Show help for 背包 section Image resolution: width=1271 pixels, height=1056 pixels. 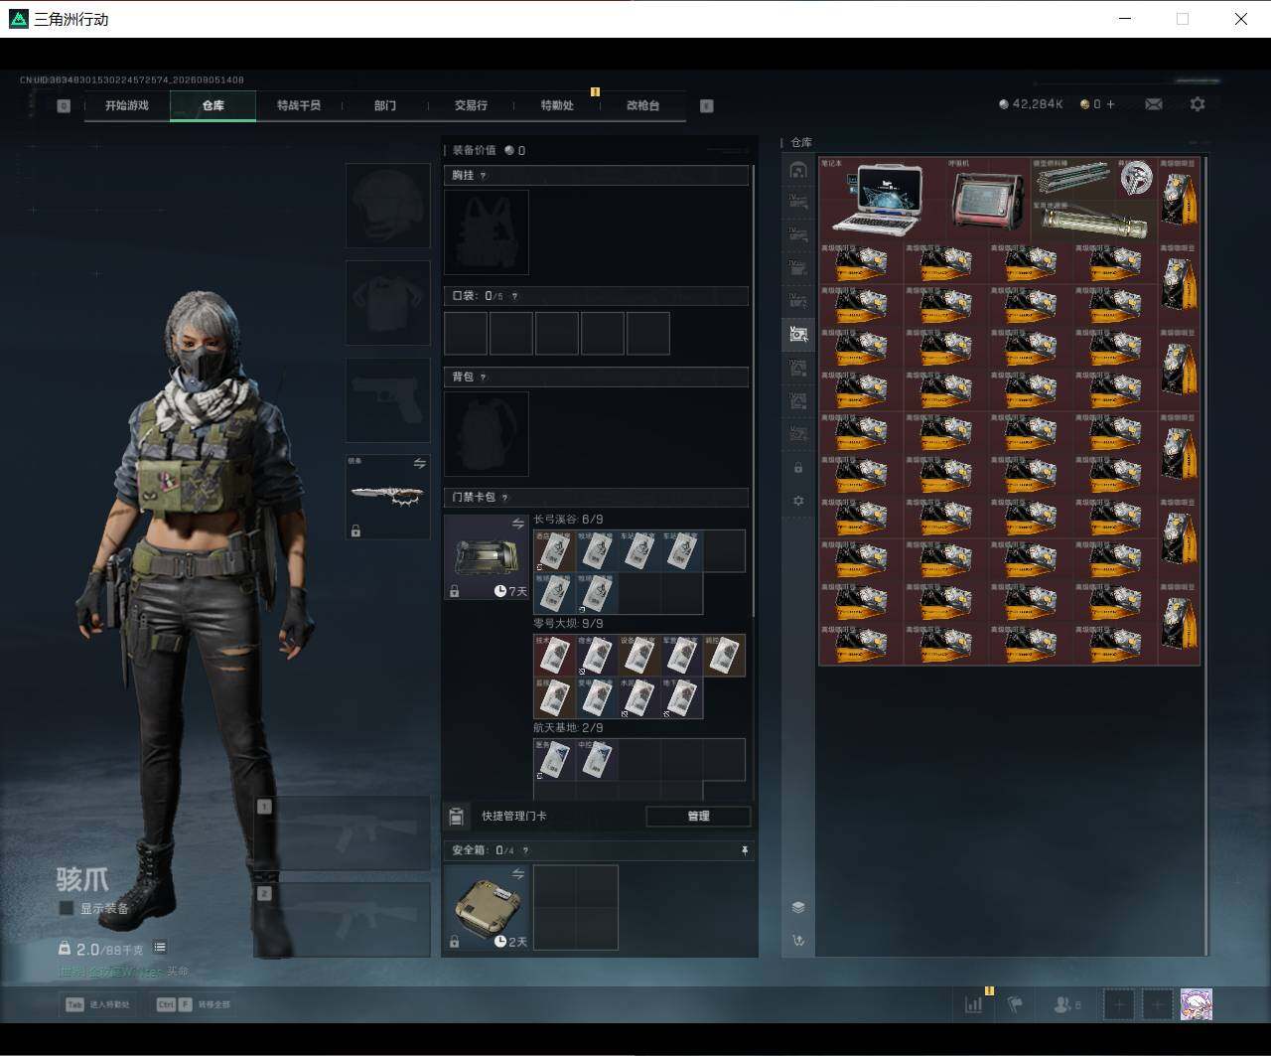click(x=484, y=377)
